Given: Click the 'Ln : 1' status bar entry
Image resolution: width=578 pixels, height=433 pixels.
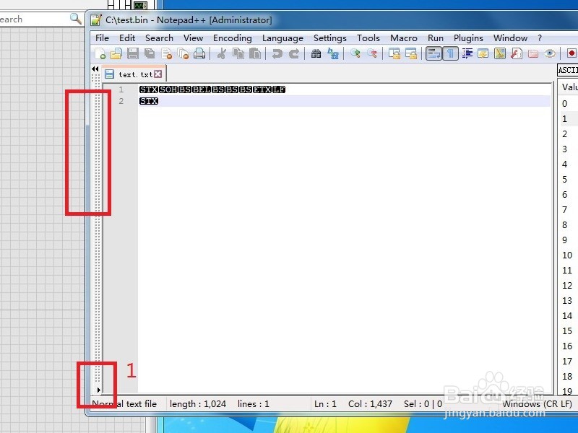Looking at the screenshot, I should click(325, 404).
